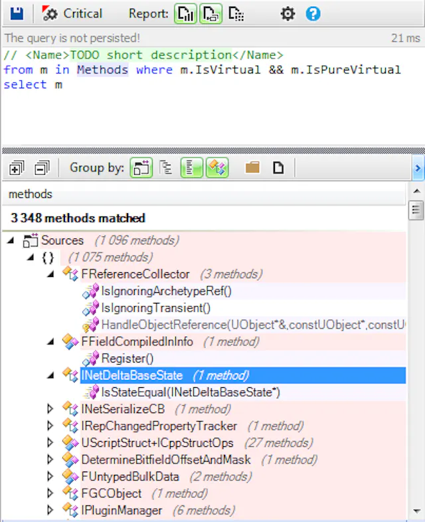425x522 pixels.
Task: Click the hierarchy tree Group by icon
Action: 166,168
